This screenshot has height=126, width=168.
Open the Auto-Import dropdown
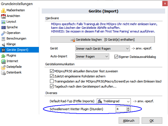(92, 57)
